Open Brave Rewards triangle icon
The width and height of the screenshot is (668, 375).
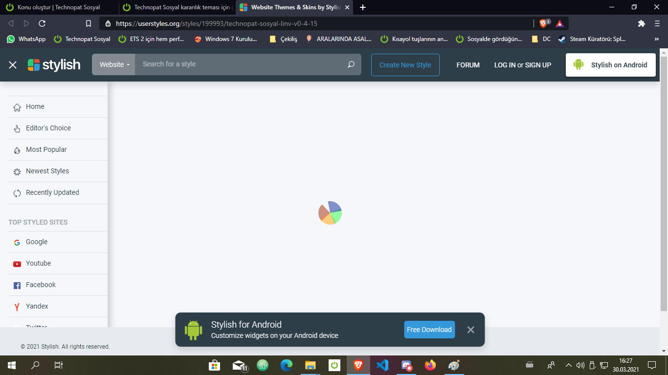(560, 23)
